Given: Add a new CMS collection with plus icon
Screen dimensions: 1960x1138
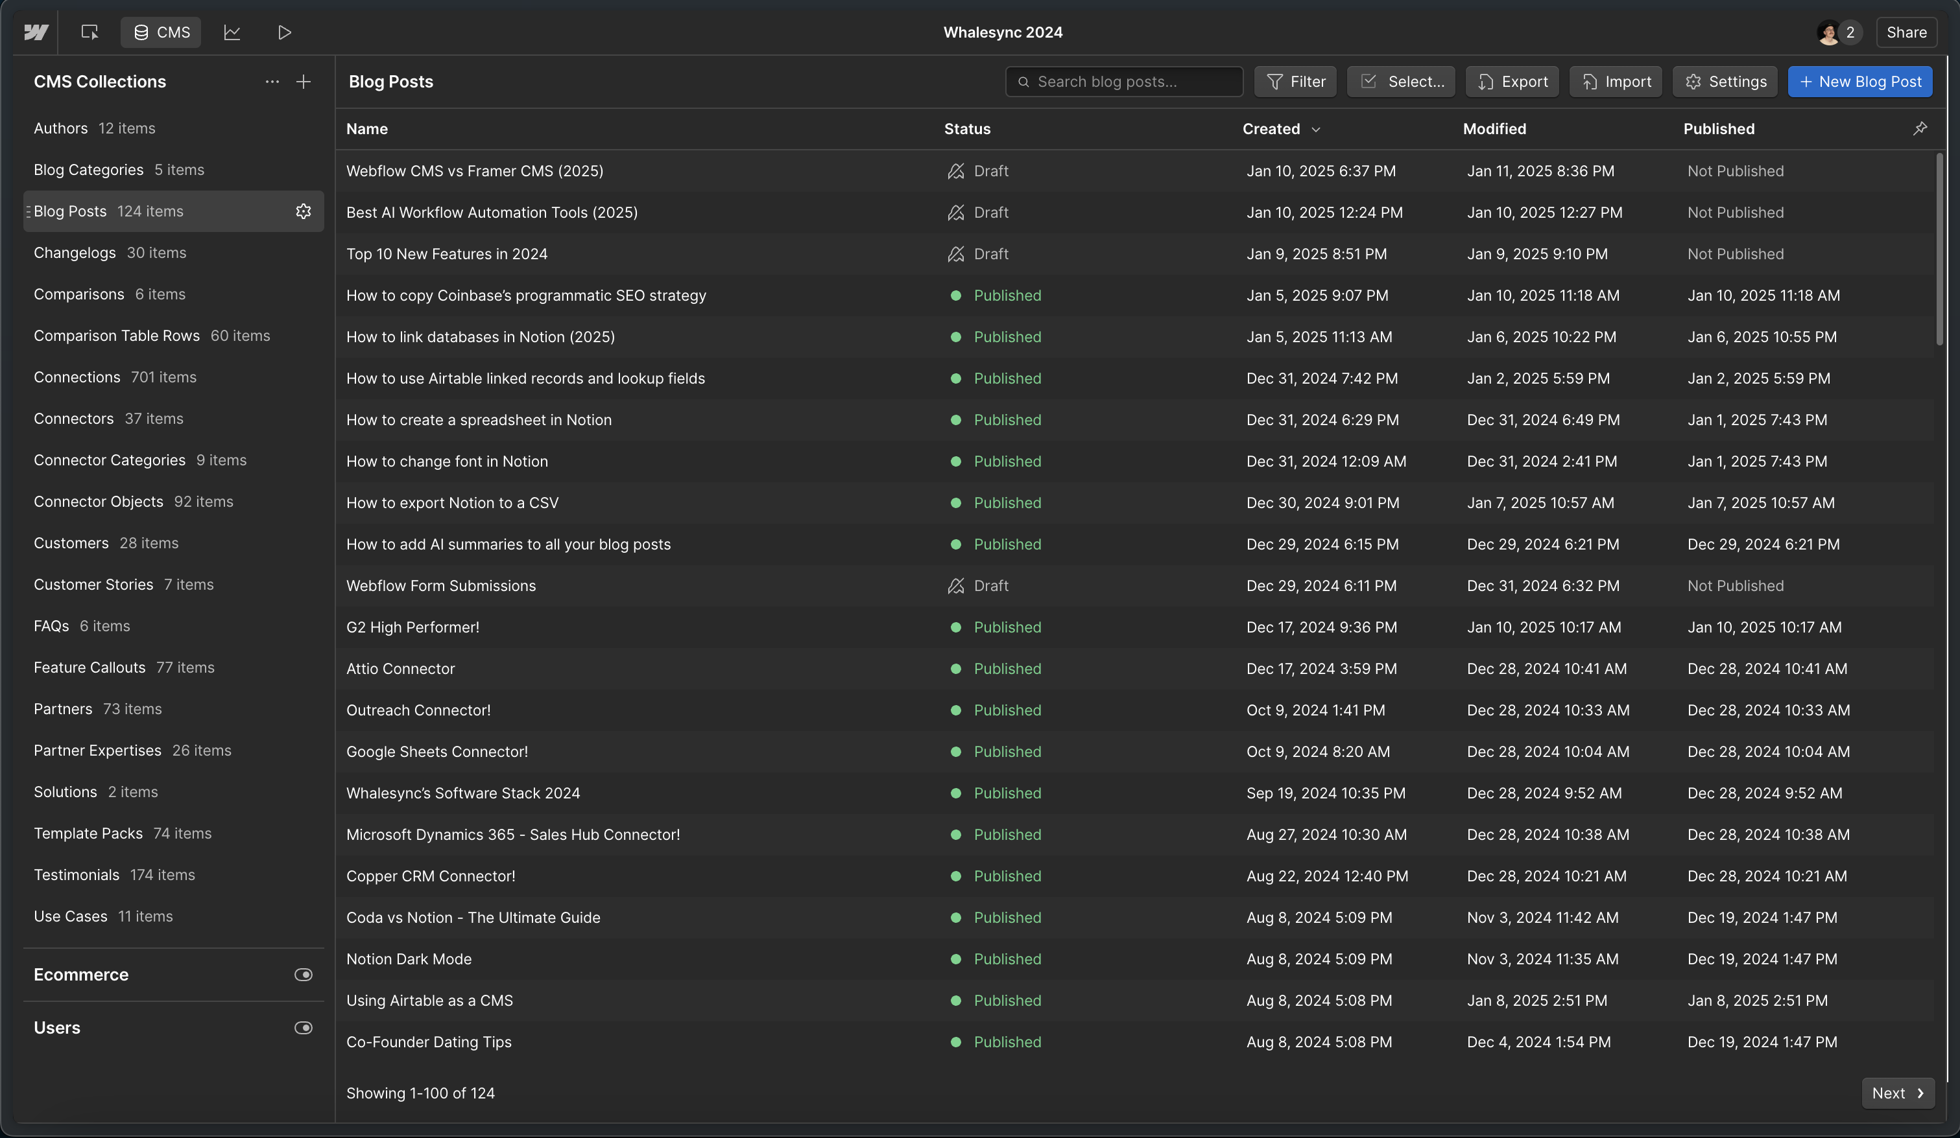Looking at the screenshot, I should (x=304, y=82).
